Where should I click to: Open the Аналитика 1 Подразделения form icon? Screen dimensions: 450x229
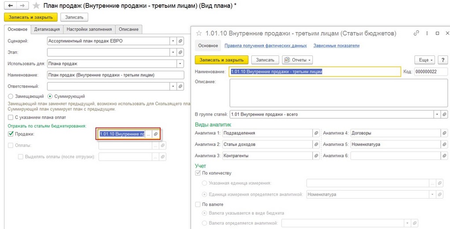(316, 133)
